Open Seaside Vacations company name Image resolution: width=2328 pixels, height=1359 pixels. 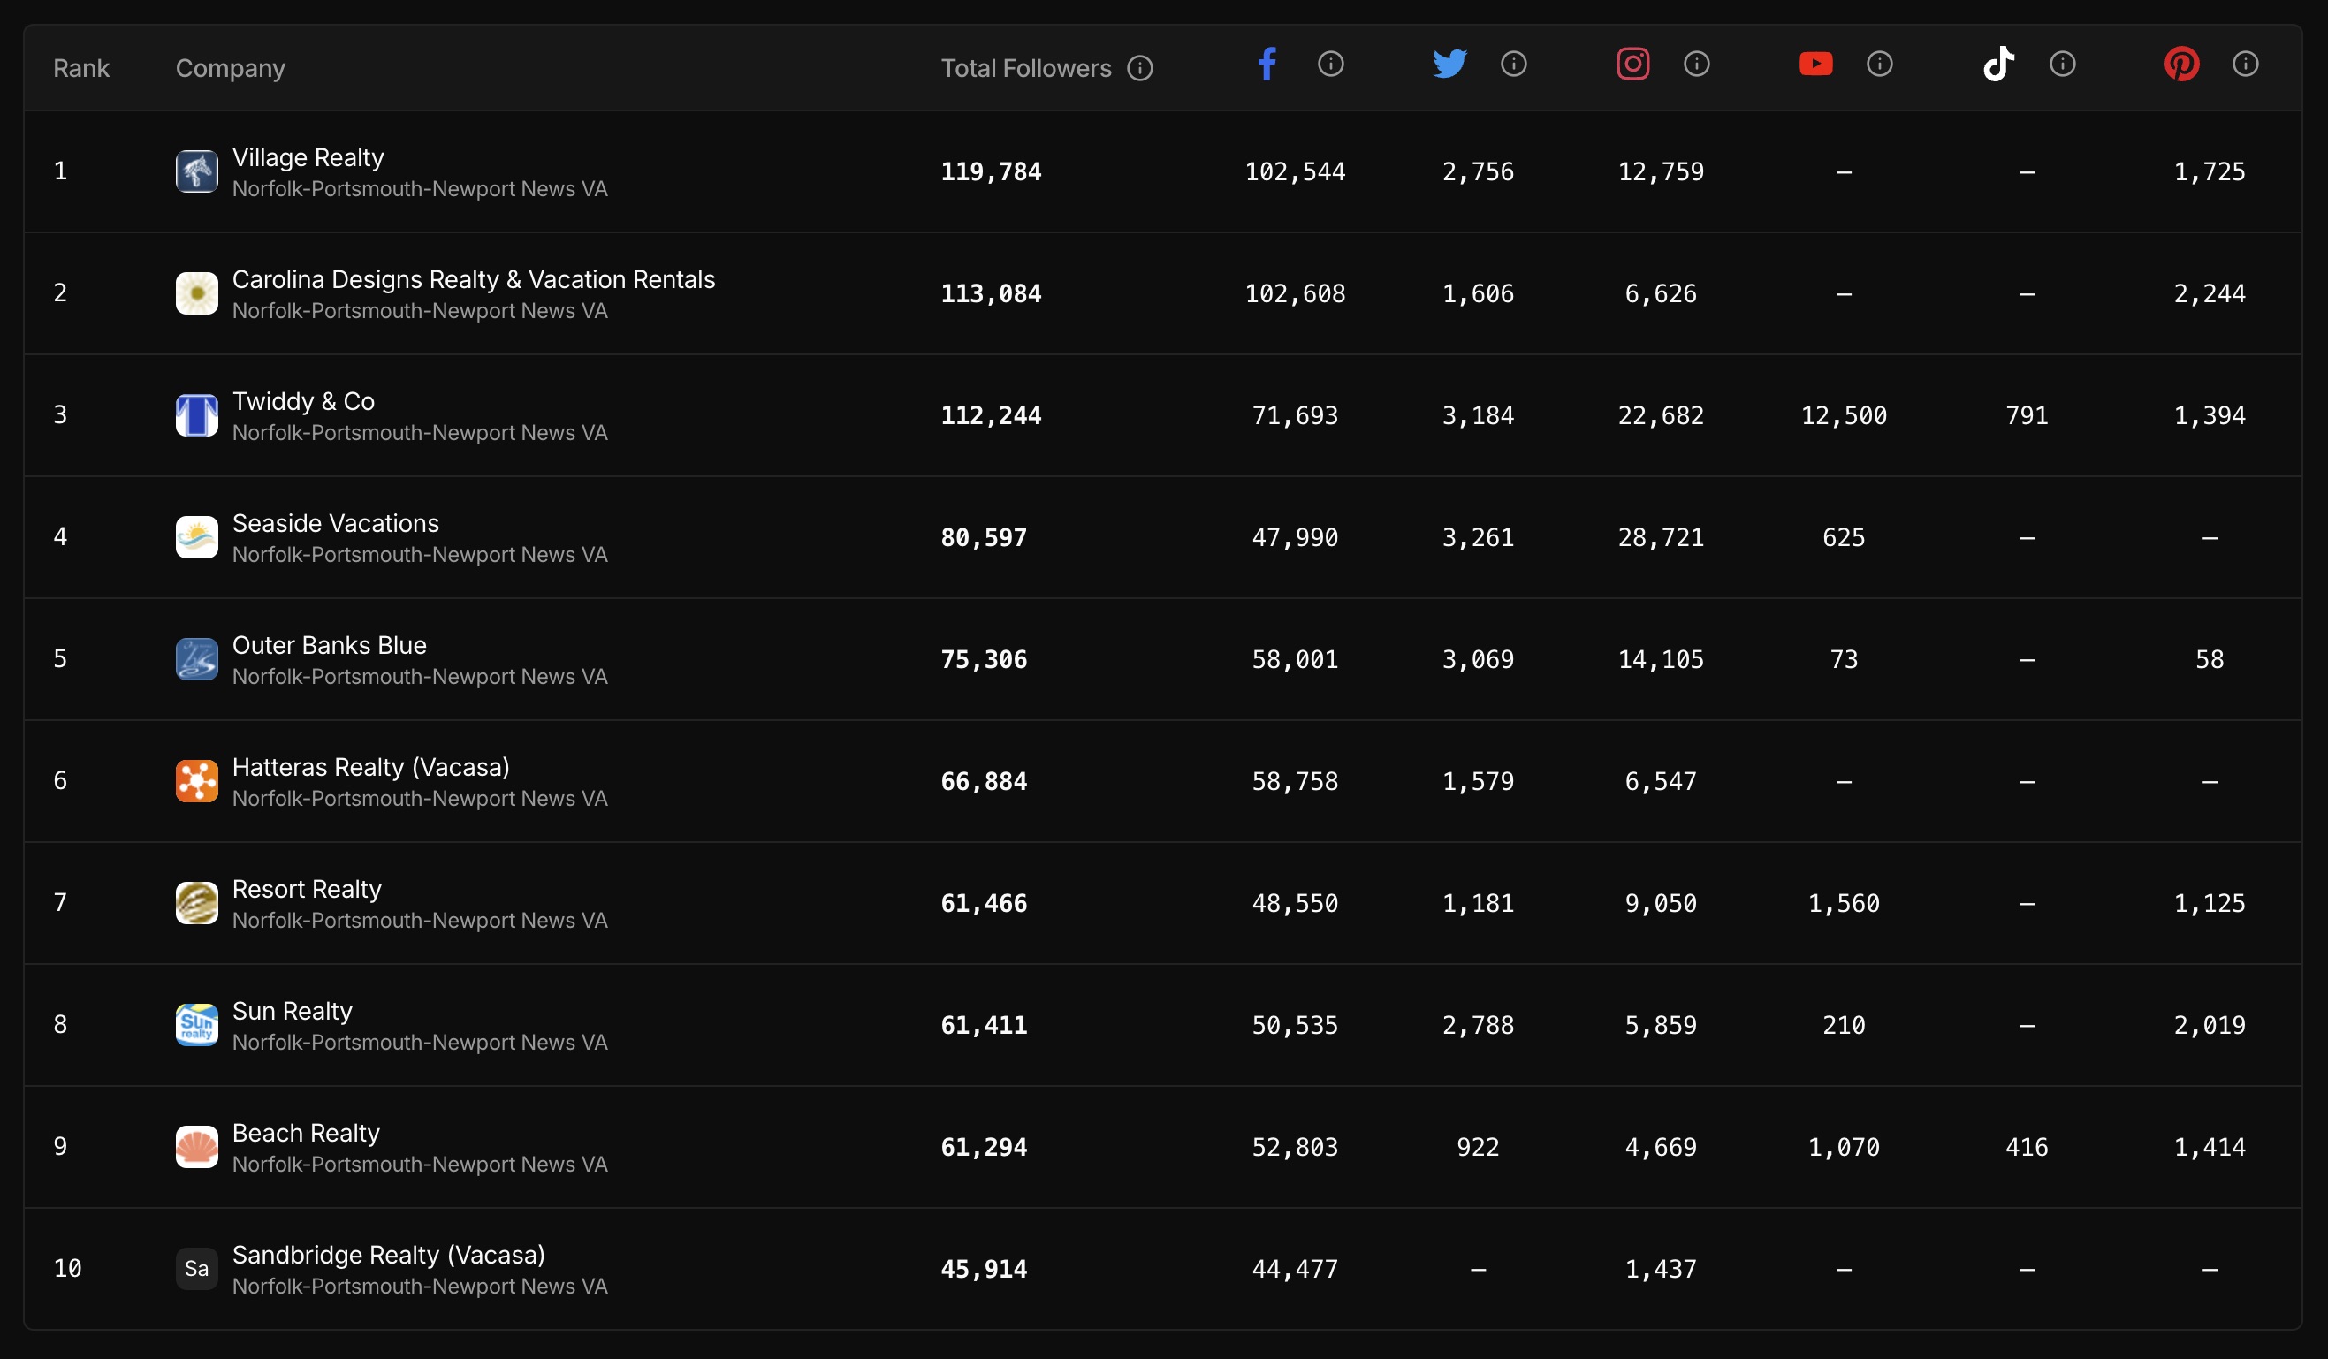(x=335, y=524)
